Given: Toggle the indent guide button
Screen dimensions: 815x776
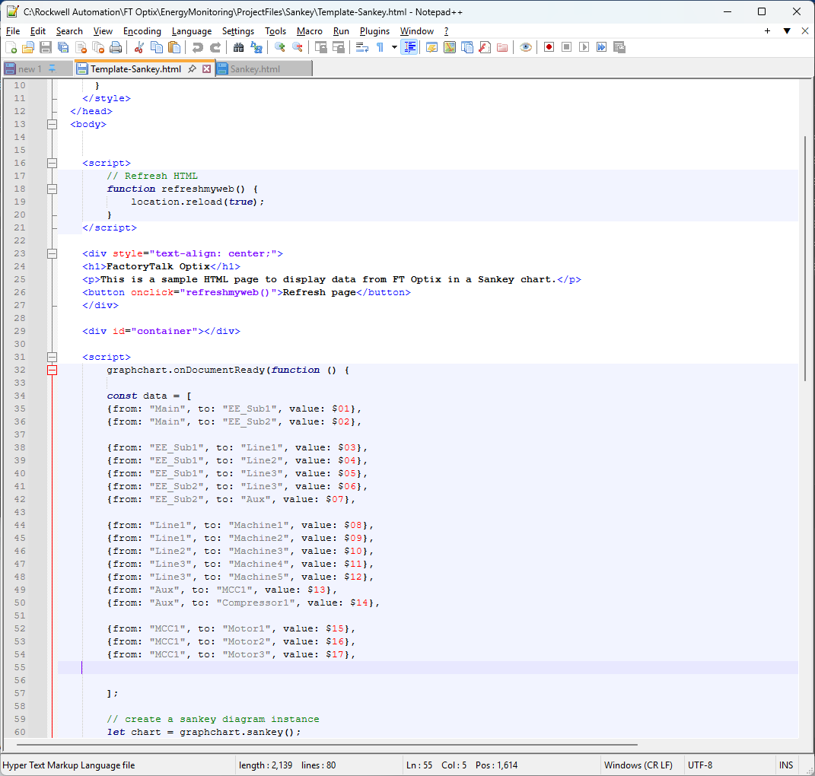Looking at the screenshot, I should [x=410, y=47].
